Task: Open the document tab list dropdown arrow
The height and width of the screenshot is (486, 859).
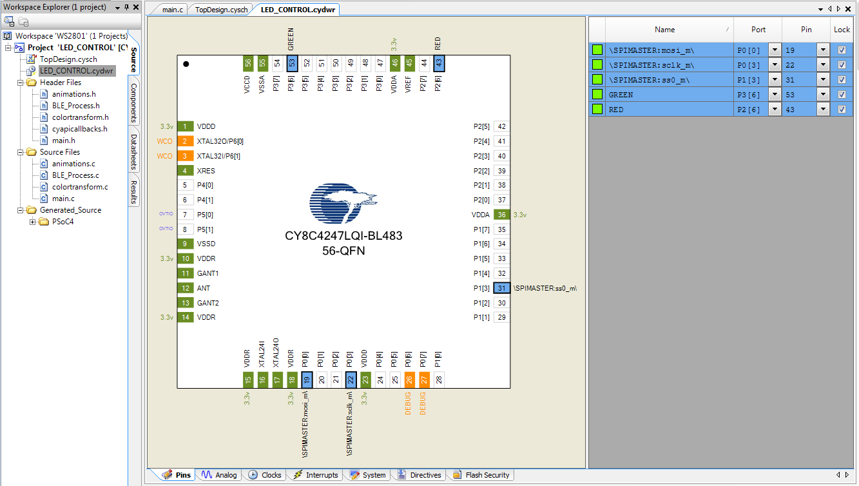Action: [x=820, y=8]
